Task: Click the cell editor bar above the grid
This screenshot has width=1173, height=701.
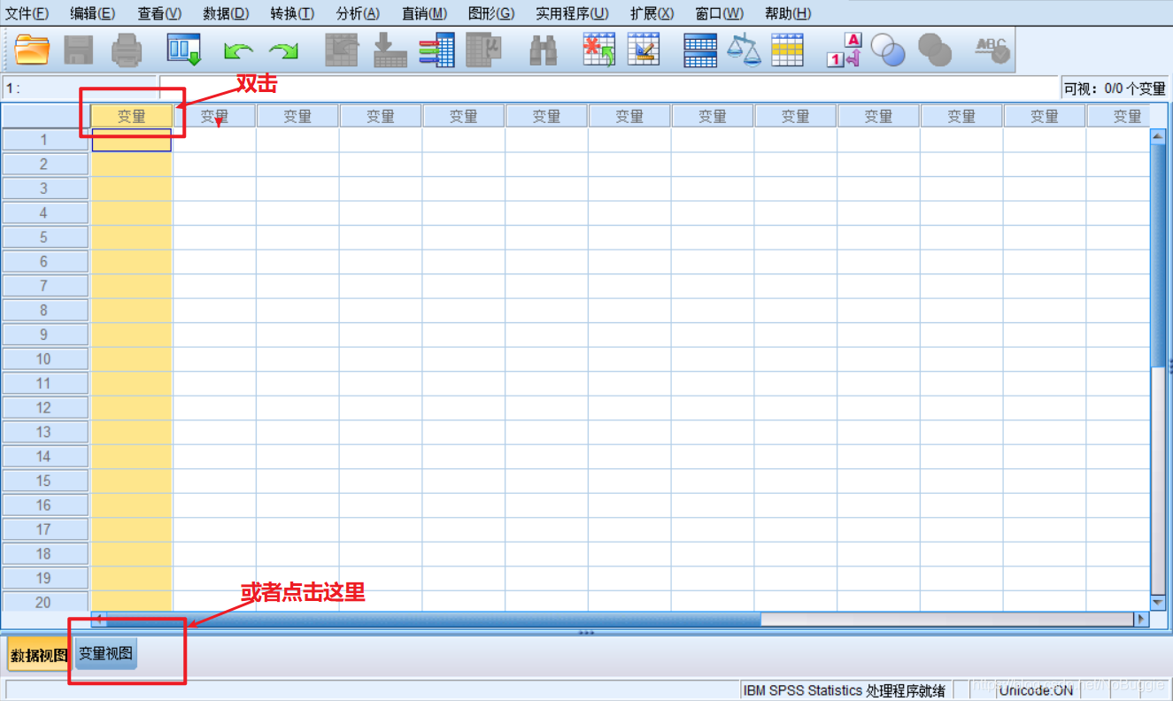Action: point(609,89)
